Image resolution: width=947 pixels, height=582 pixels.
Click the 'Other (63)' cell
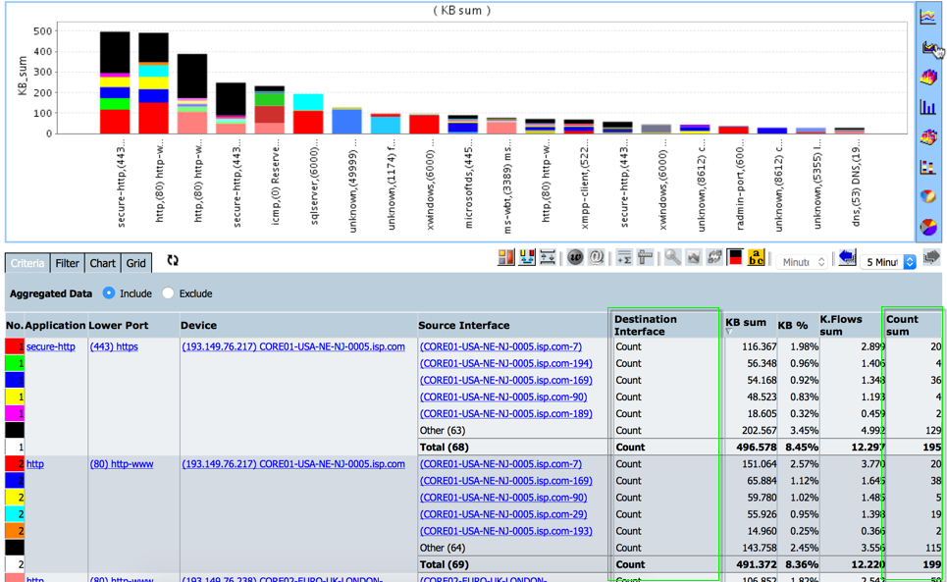pos(443,431)
